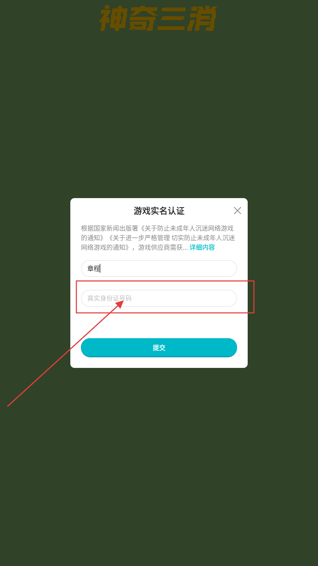Open the 详细内容 link

[202, 247]
